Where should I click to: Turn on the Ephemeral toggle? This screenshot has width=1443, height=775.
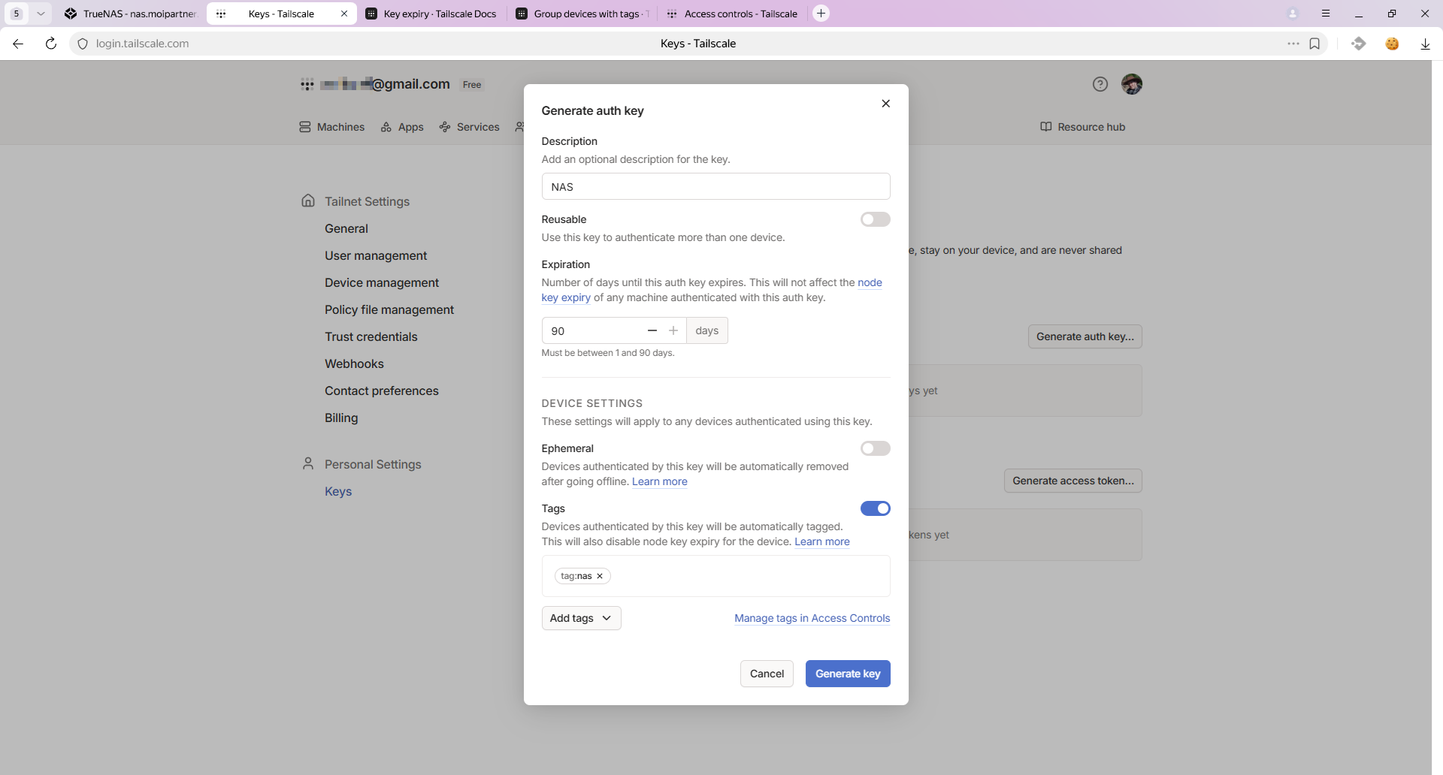[x=875, y=448]
